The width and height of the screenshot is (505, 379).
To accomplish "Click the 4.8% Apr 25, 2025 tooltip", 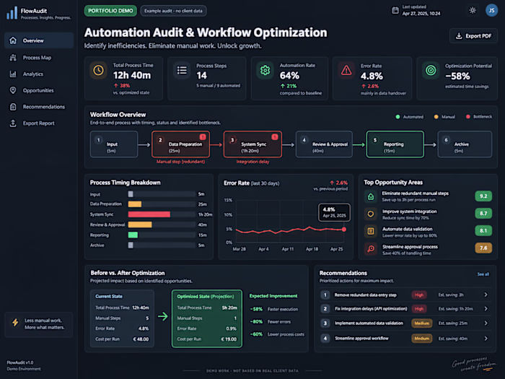I will pos(334,212).
